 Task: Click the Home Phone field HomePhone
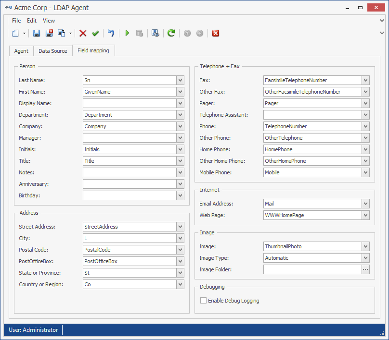tap(312, 149)
